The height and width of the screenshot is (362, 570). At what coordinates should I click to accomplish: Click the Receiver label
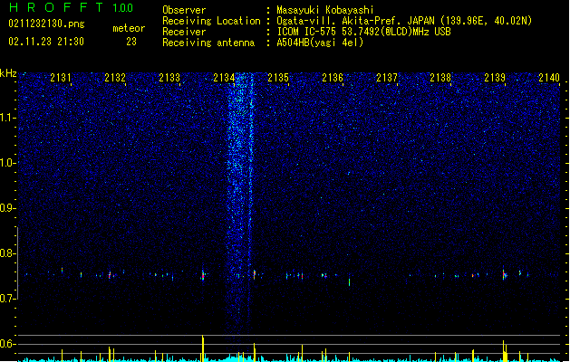pos(184,32)
